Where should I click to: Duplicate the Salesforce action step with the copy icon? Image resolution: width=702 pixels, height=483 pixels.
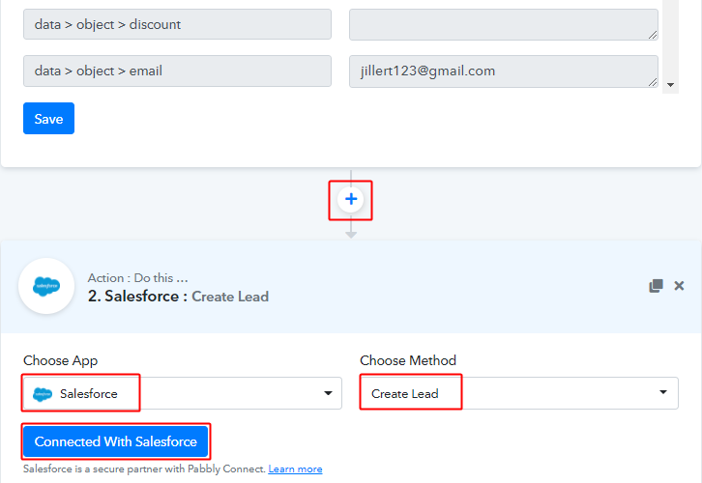pyautogui.click(x=656, y=285)
